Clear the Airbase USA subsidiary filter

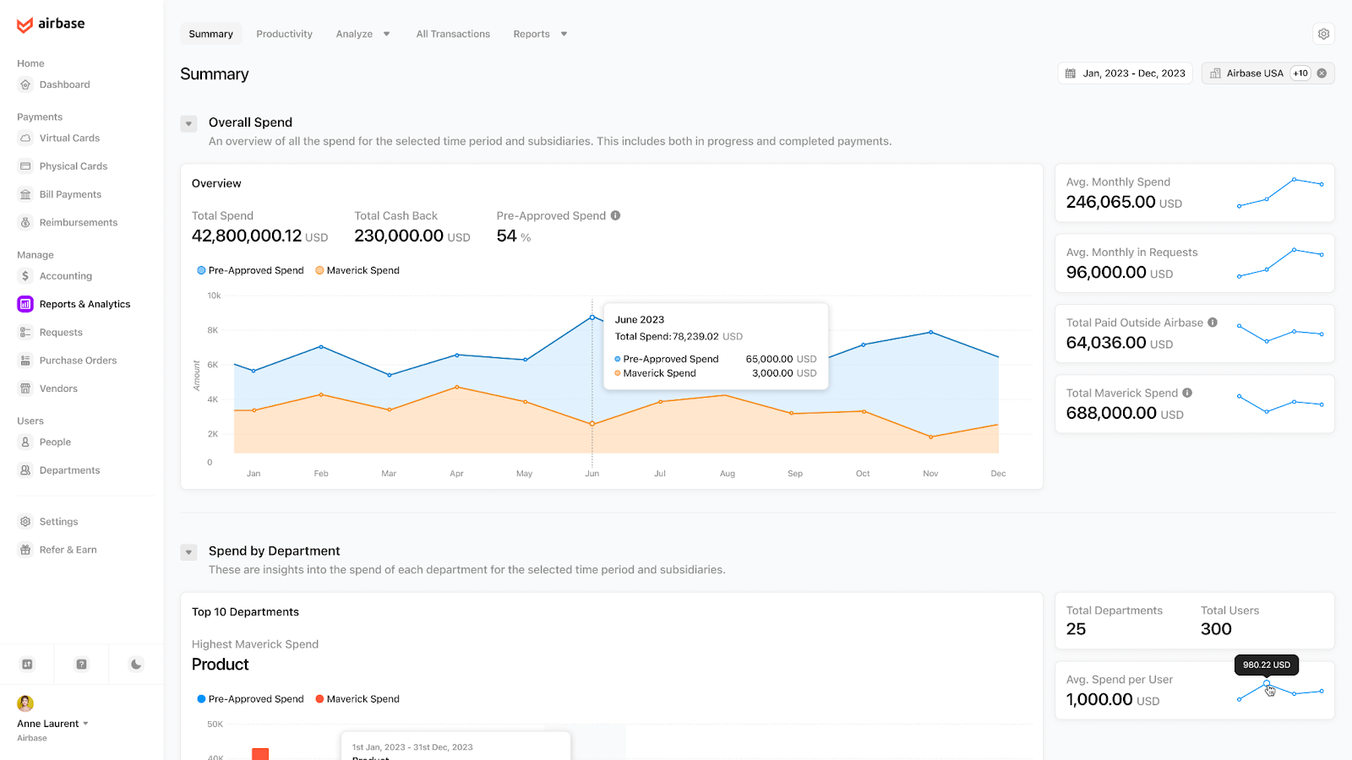(x=1322, y=73)
